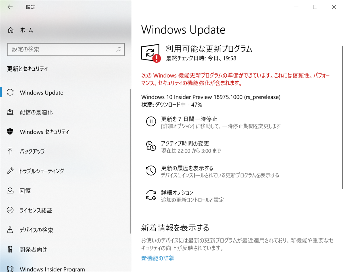Click the sync arrows icon beside Windows Update
The height and width of the screenshot is (272, 344).
point(10,93)
